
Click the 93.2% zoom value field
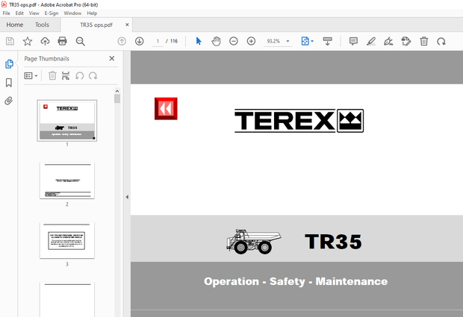coord(273,41)
